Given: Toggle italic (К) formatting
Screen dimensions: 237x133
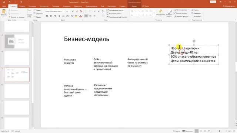Looking at the screenshot, I should click(x=51, y=16).
